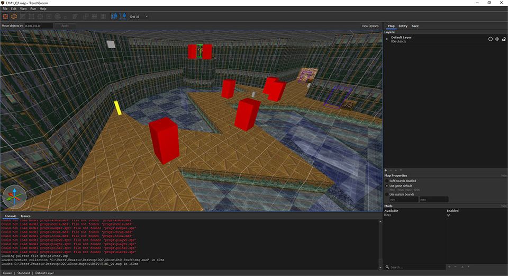
Task: Switch to the Issues tab
Action: (x=25, y=216)
